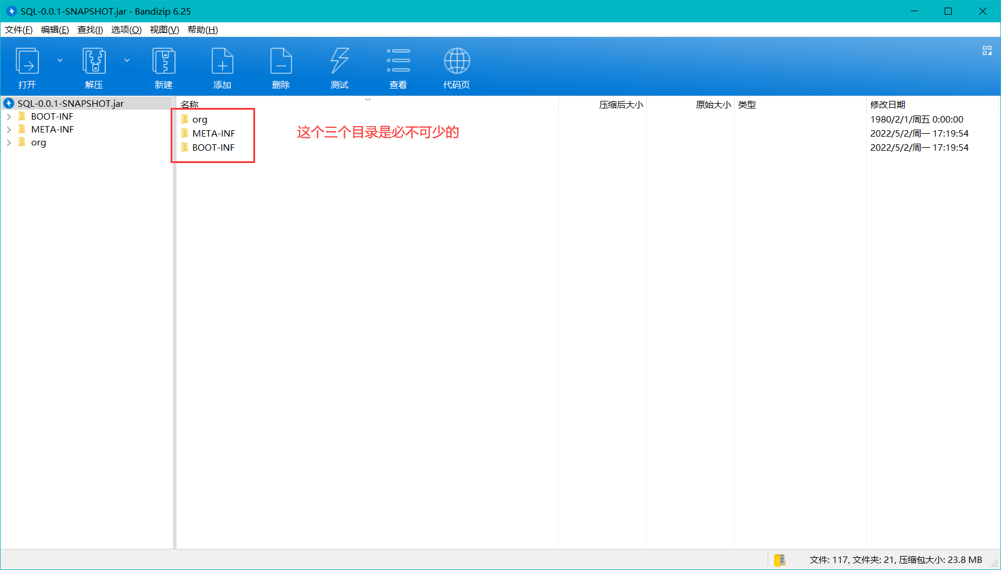Open the 选项(O) menu
Viewport: 1001px width, 570px height.
pyautogui.click(x=127, y=30)
